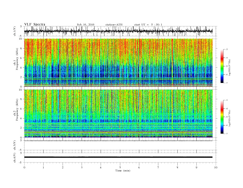243x188 pixels.
Task: Select the "Feb. 16, 2016" date text
Action: pos(86,25)
